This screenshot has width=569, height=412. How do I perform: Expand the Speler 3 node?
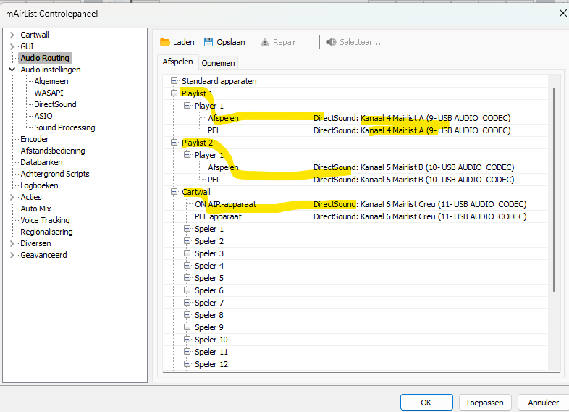coord(187,253)
